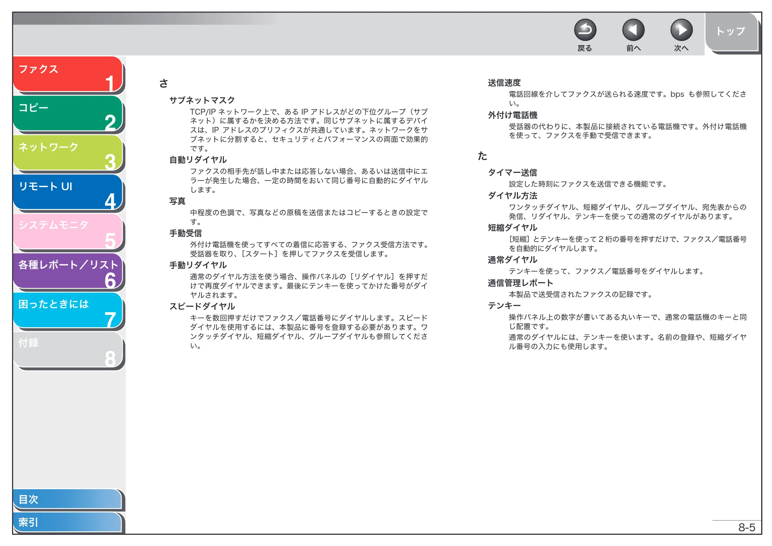The height and width of the screenshot is (546, 772).
Task: Select the 通常ダイヤル glossary heading
Action: [513, 260]
